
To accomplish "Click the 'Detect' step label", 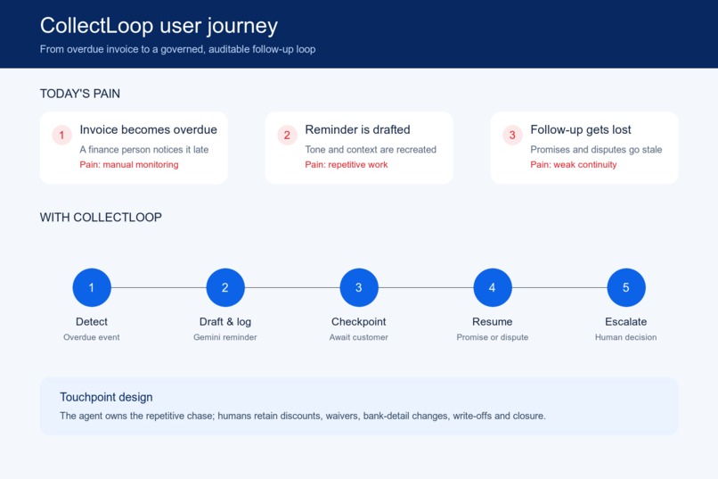I will pyautogui.click(x=92, y=322).
